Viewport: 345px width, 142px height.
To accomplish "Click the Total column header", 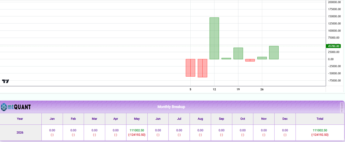I will [x=320, y=118].
